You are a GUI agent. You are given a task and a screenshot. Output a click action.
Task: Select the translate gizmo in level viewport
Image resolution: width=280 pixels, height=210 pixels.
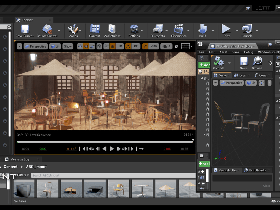[80, 46]
